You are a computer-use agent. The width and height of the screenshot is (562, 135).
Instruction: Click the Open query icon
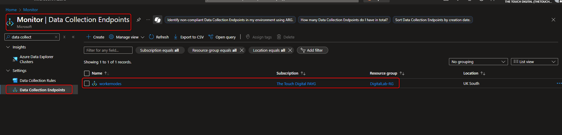pos(211,37)
